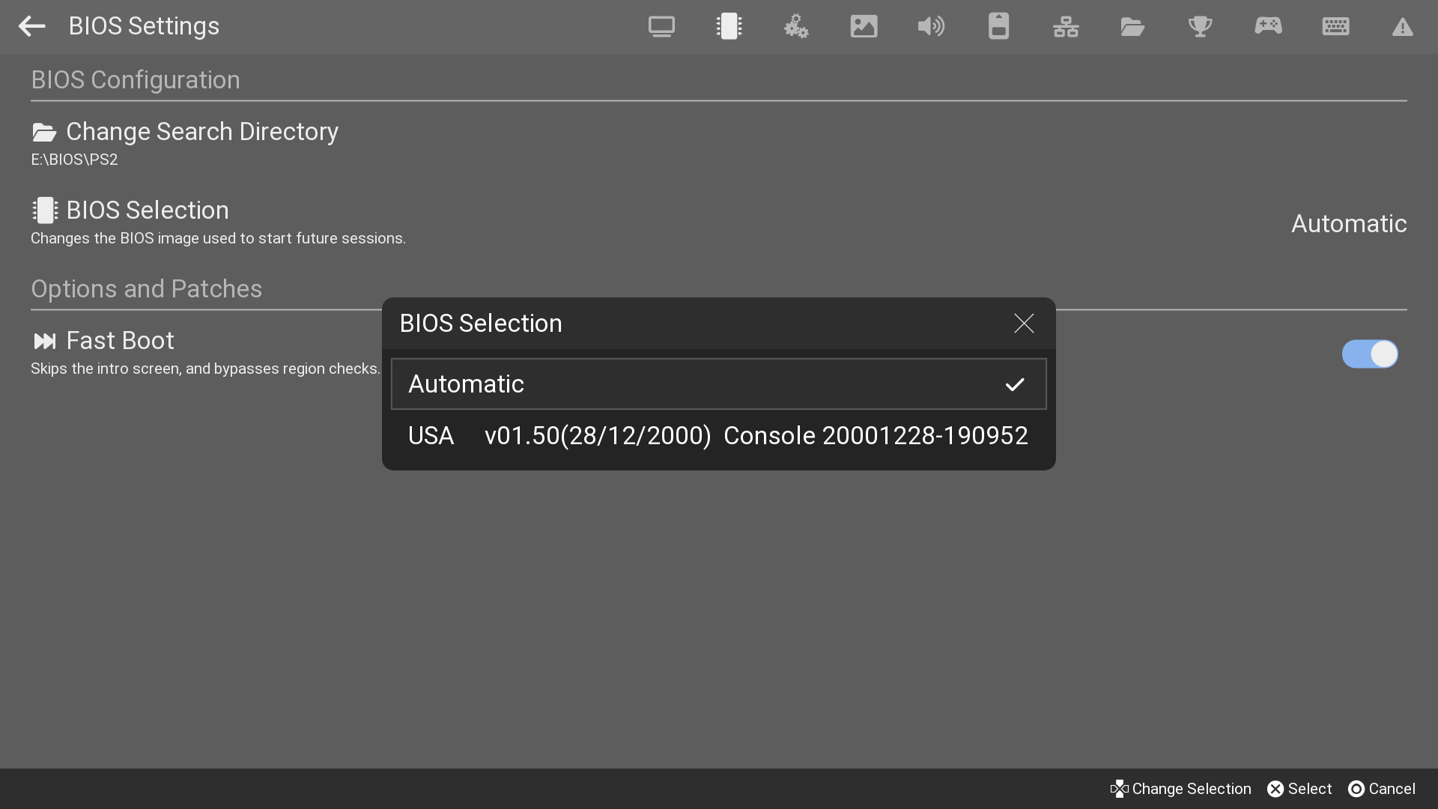Screen dimensions: 1438x809
Task: Open Hotkey settings keyboard icon
Action: 1335,26
